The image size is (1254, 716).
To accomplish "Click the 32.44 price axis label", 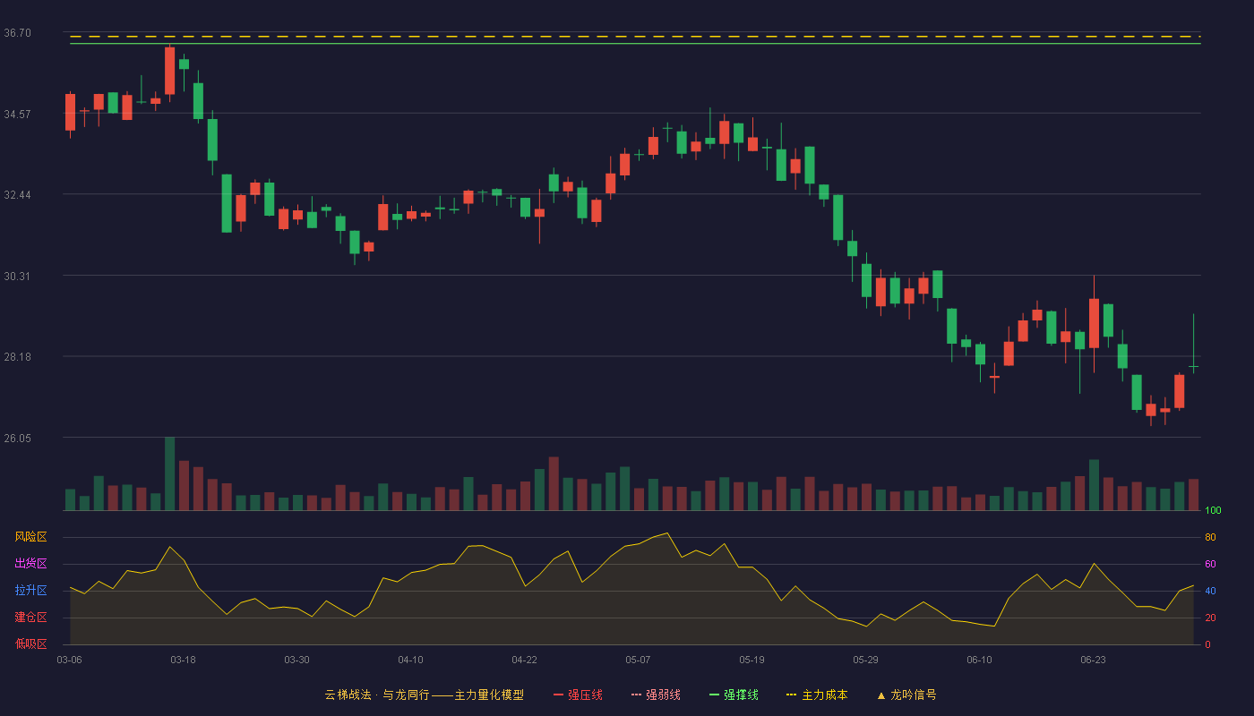I will (17, 195).
